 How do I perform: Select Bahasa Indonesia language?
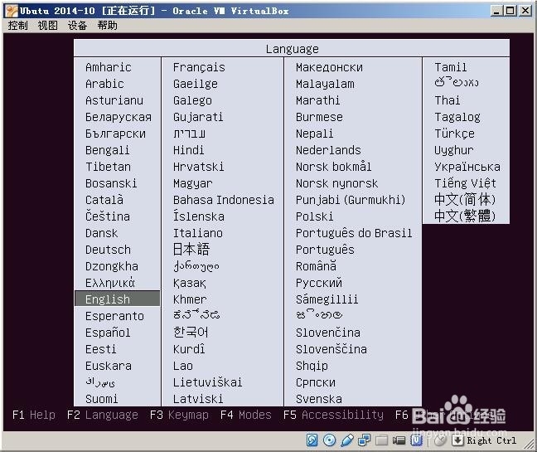coord(223,200)
